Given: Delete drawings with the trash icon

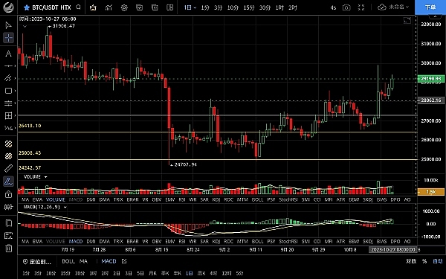Looking at the screenshot, I should [x=8, y=248].
